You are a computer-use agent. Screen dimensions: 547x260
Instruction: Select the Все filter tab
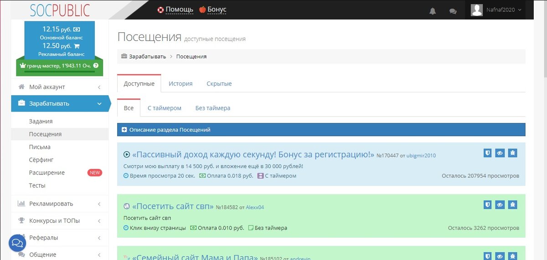[x=129, y=108]
